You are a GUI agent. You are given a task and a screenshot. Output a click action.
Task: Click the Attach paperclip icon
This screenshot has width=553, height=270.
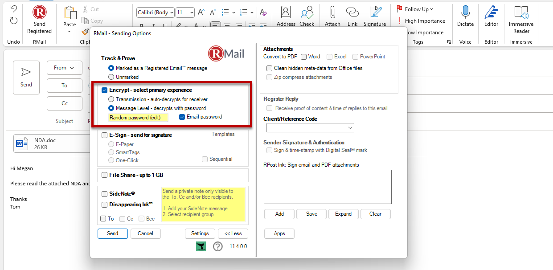tap(332, 12)
